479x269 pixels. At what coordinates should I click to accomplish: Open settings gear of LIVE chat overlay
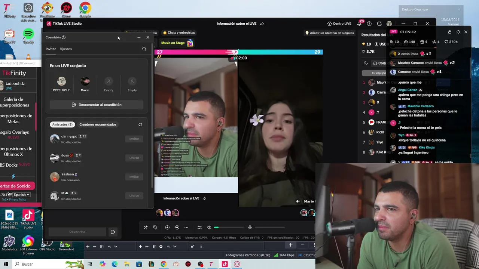tap(458, 32)
